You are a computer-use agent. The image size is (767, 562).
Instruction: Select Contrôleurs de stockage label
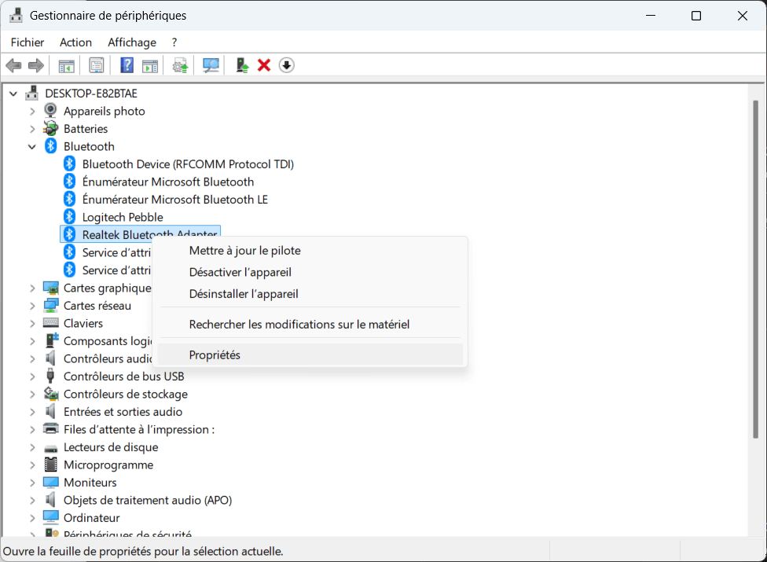(x=126, y=394)
